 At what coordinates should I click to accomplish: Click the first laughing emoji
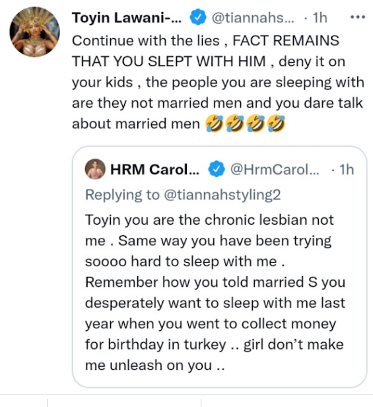[x=214, y=124]
